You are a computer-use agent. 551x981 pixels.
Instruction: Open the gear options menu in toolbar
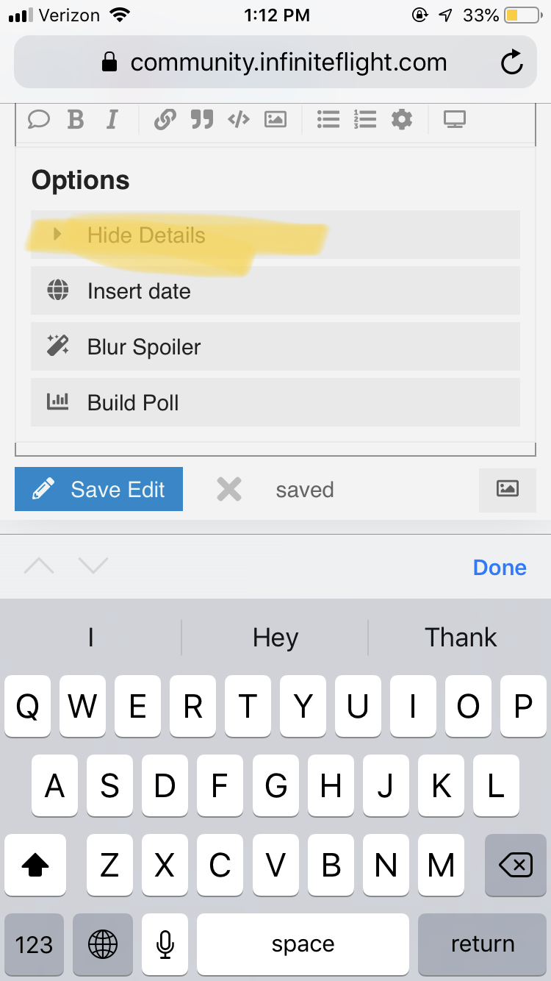click(402, 119)
